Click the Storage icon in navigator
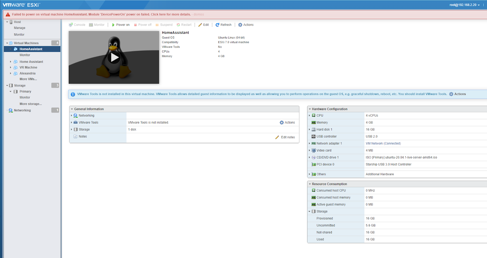 (11, 86)
